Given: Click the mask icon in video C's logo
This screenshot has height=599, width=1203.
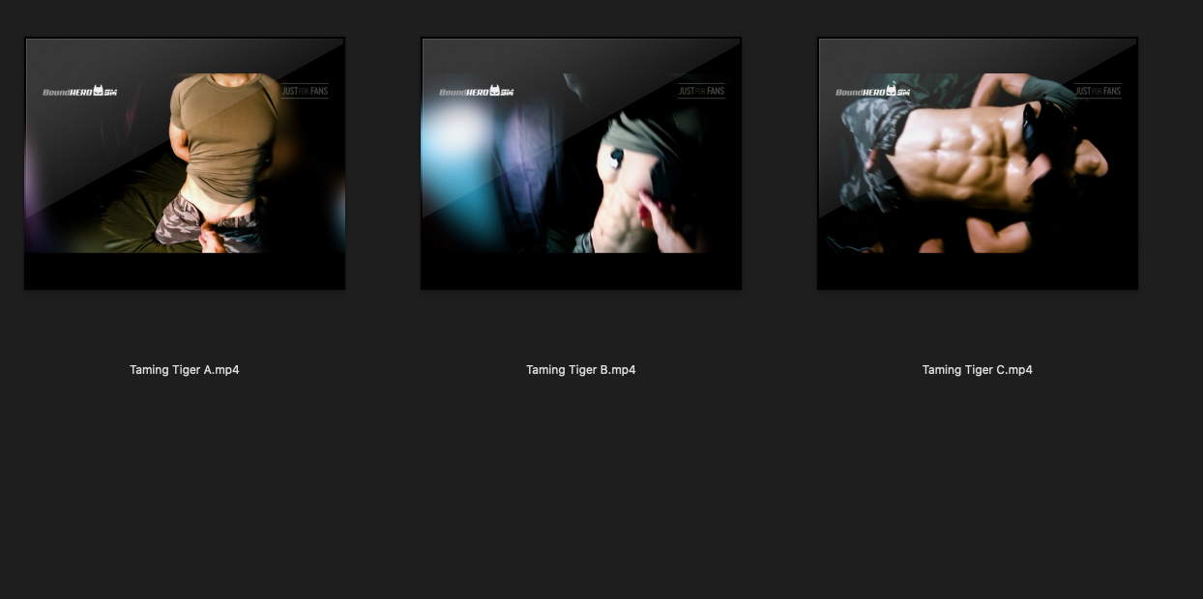Looking at the screenshot, I should pos(892,91).
